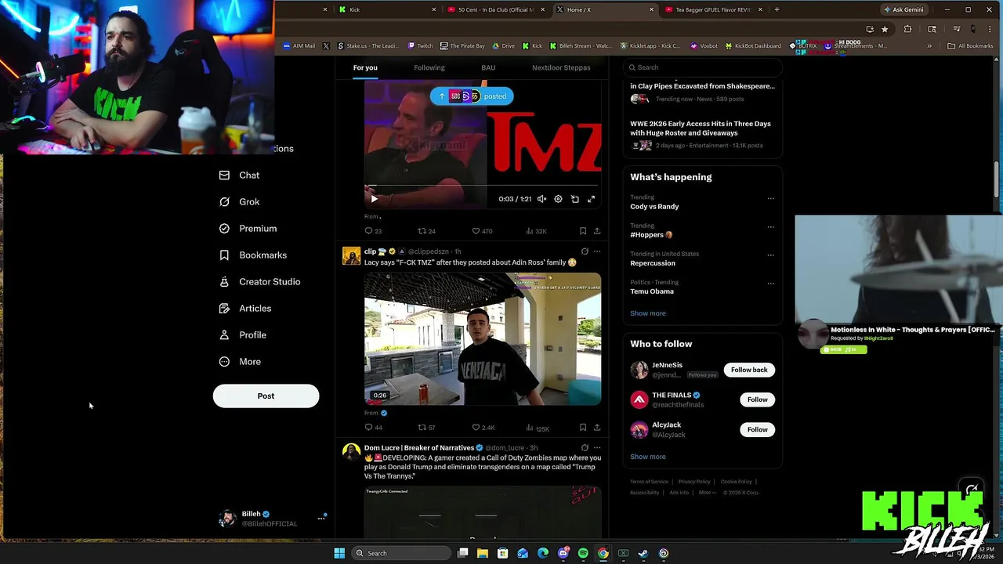This screenshot has width=1003, height=564.
Task: Open Windows Start menu
Action: tap(339, 553)
